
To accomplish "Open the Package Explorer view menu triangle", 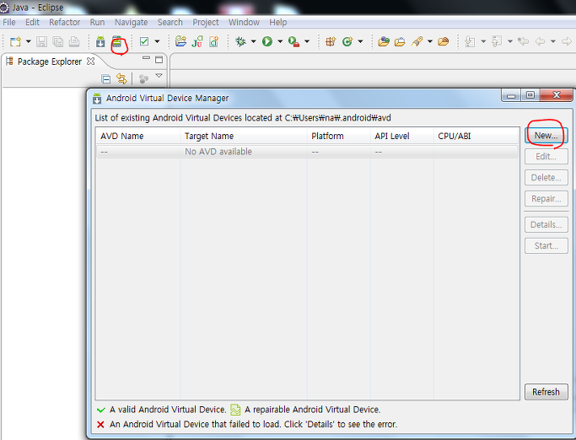I will [159, 76].
